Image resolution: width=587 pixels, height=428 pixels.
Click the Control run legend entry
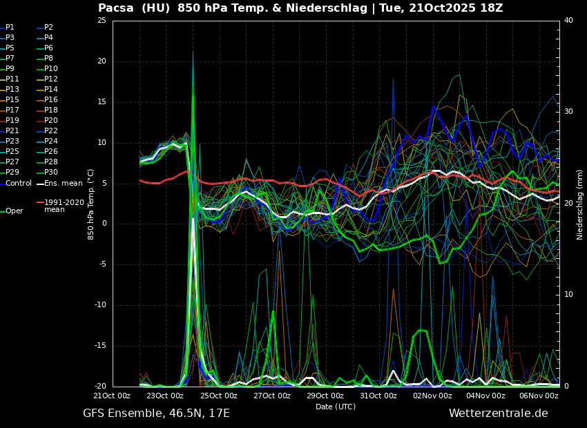click(18, 183)
